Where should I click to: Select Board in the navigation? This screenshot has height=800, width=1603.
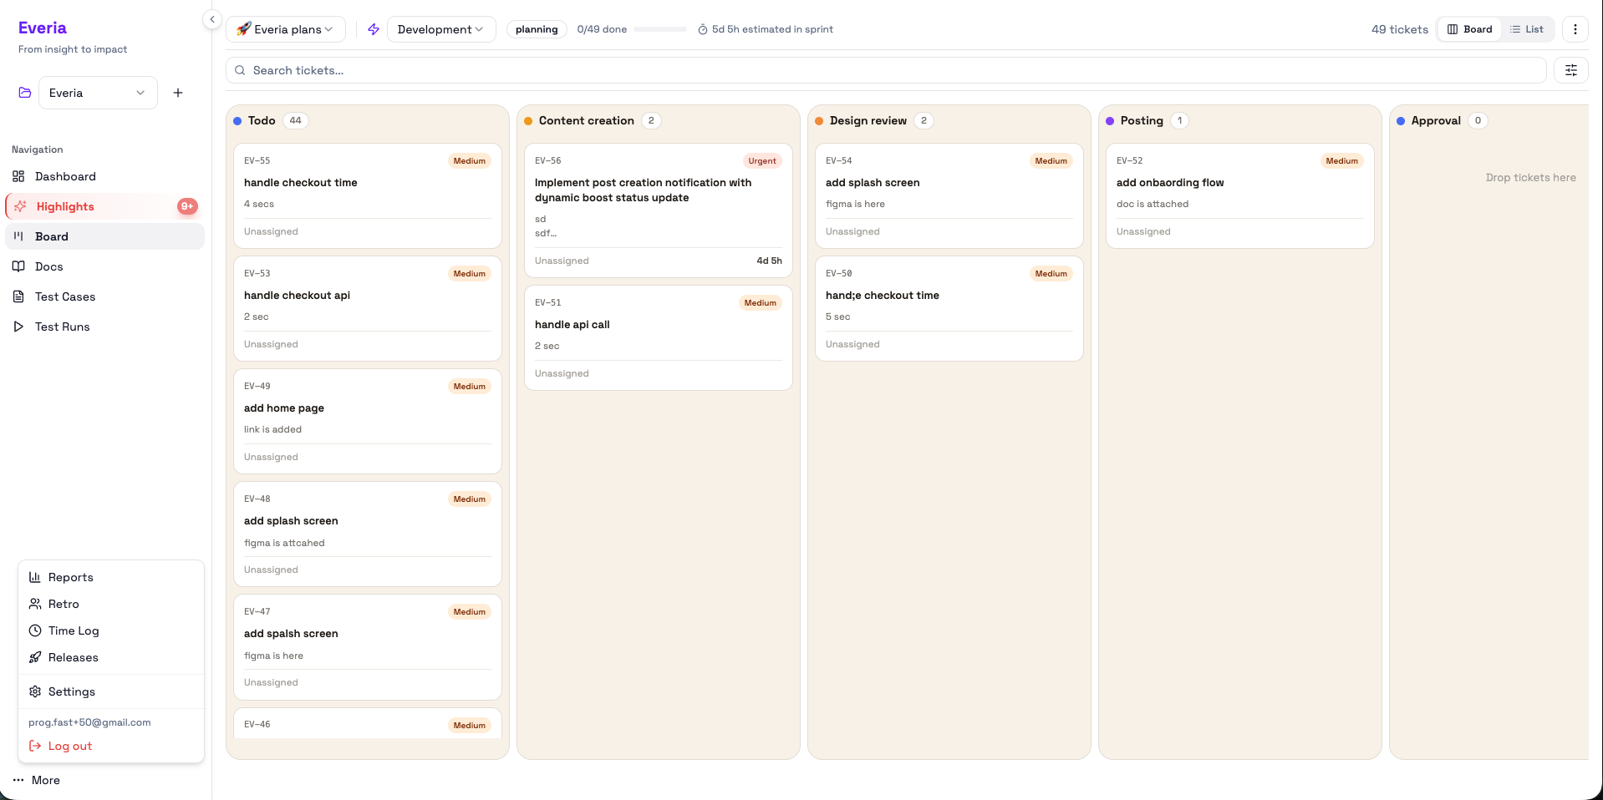point(104,236)
